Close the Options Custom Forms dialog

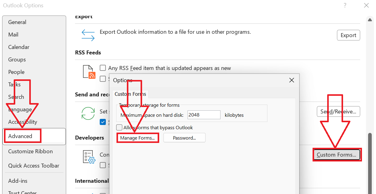pos(292,80)
